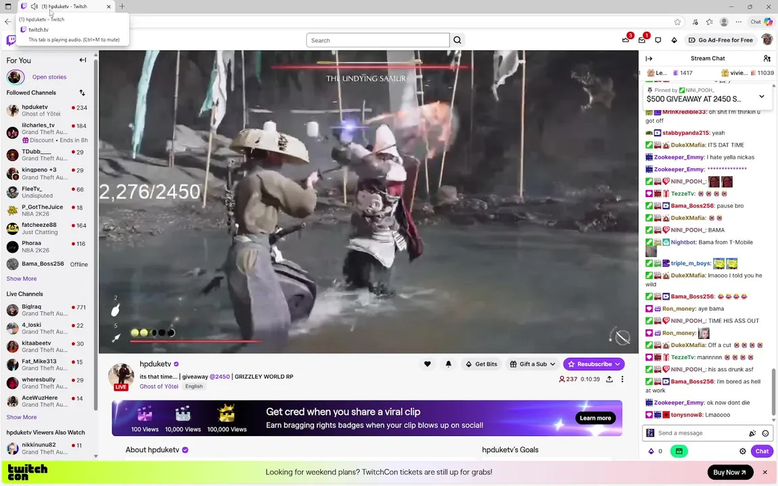The height and width of the screenshot is (486, 778).
Task: Collapse the Stream Chat panel
Action: click(649, 59)
